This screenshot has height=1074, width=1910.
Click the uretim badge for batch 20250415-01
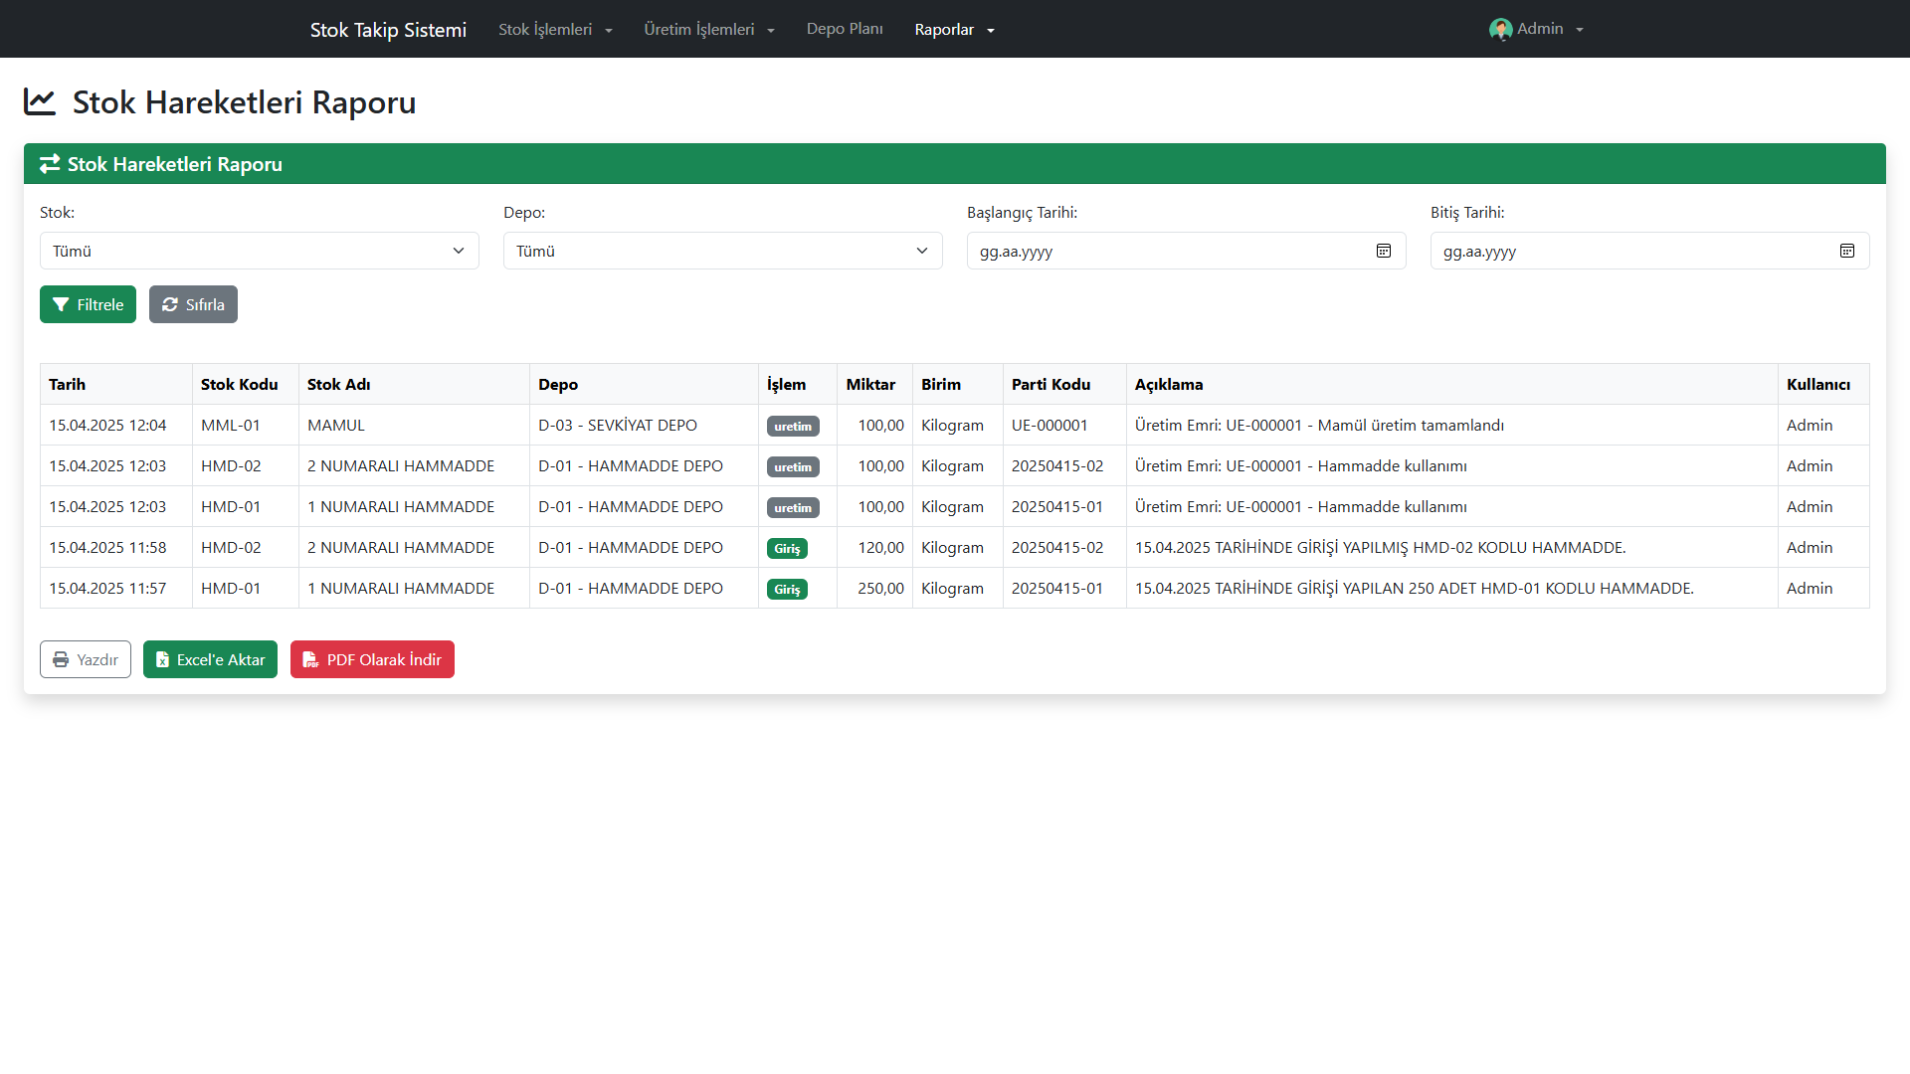(793, 507)
